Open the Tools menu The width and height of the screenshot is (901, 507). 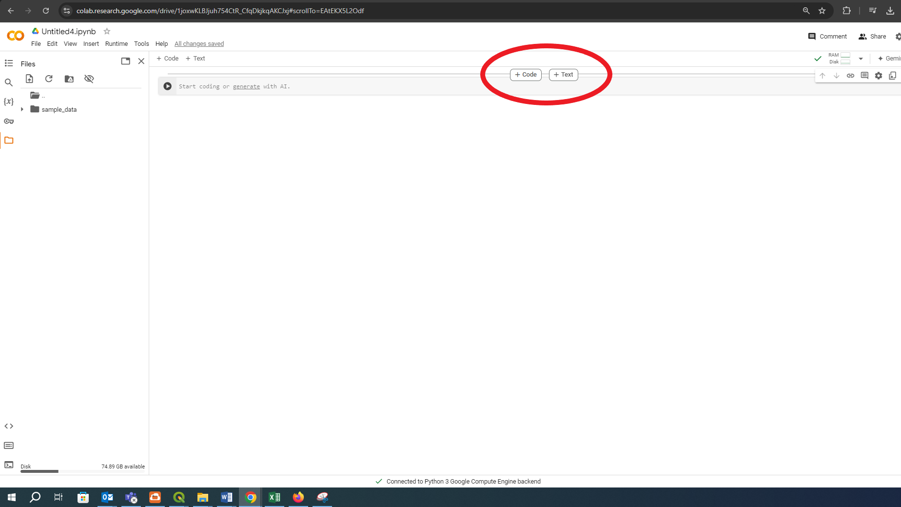(141, 44)
